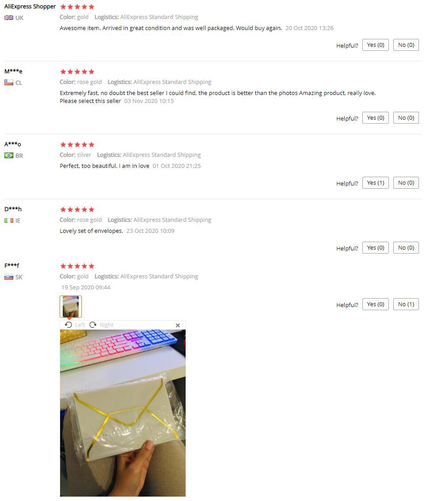This screenshot has height=501, width=426.
Task: Click No (1) on F***f's review
Action: [x=406, y=304]
